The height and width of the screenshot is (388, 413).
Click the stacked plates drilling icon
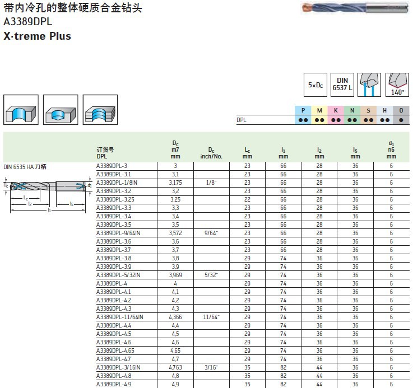pos(100,110)
